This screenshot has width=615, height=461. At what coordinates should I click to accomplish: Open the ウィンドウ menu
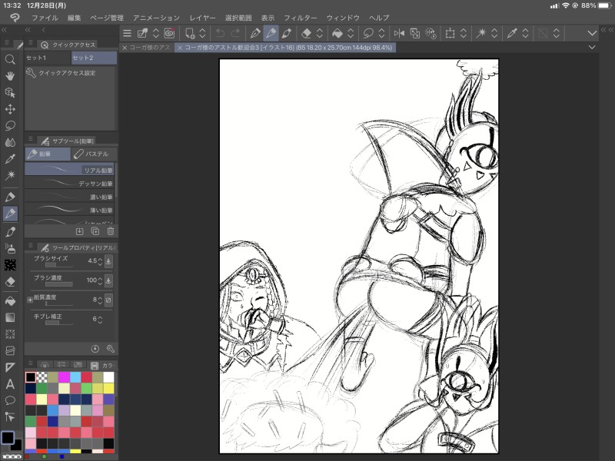point(343,18)
